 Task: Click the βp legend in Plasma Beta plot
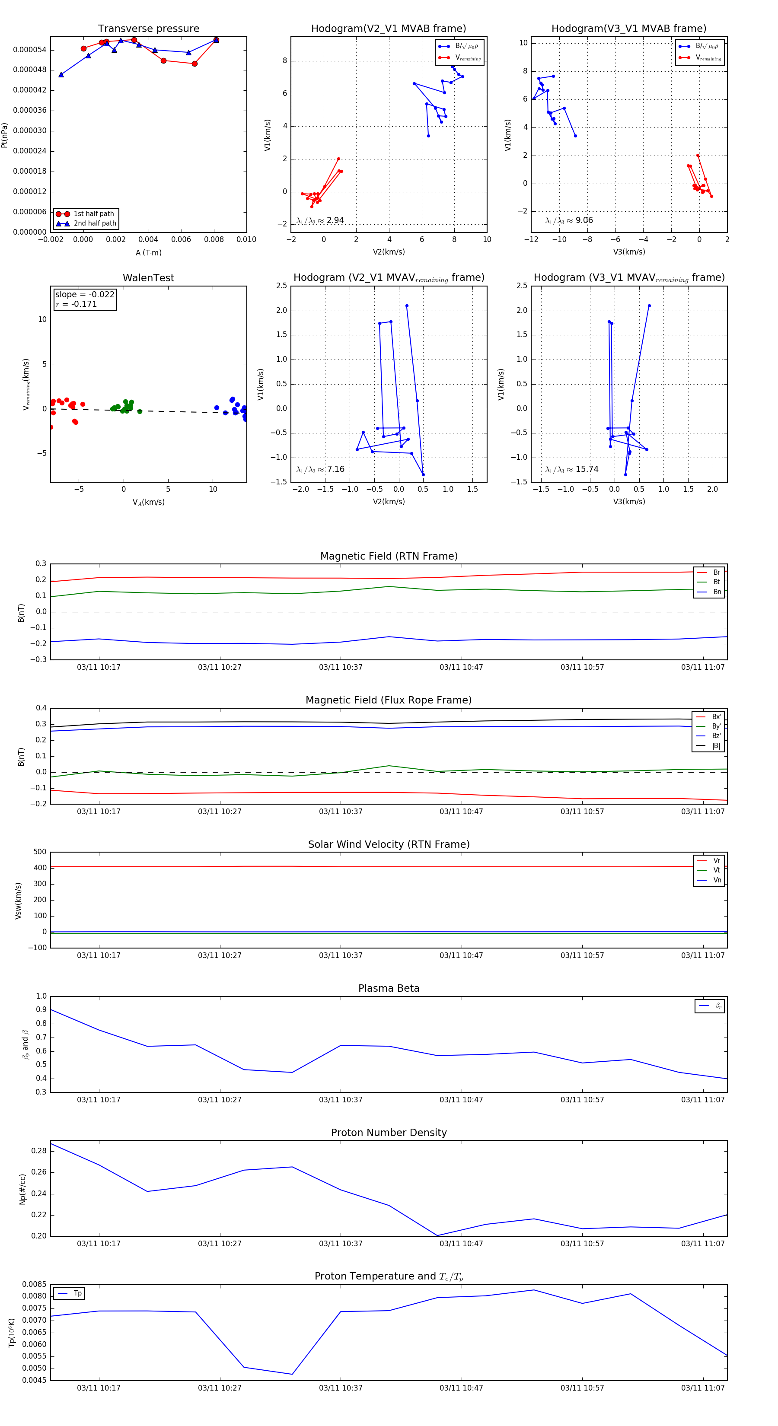tap(710, 1006)
